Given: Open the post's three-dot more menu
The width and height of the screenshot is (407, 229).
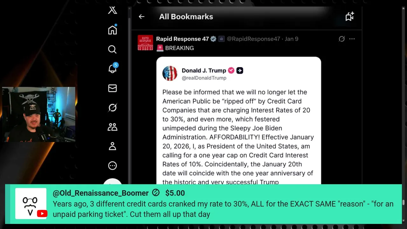Looking at the screenshot, I should coord(352,39).
